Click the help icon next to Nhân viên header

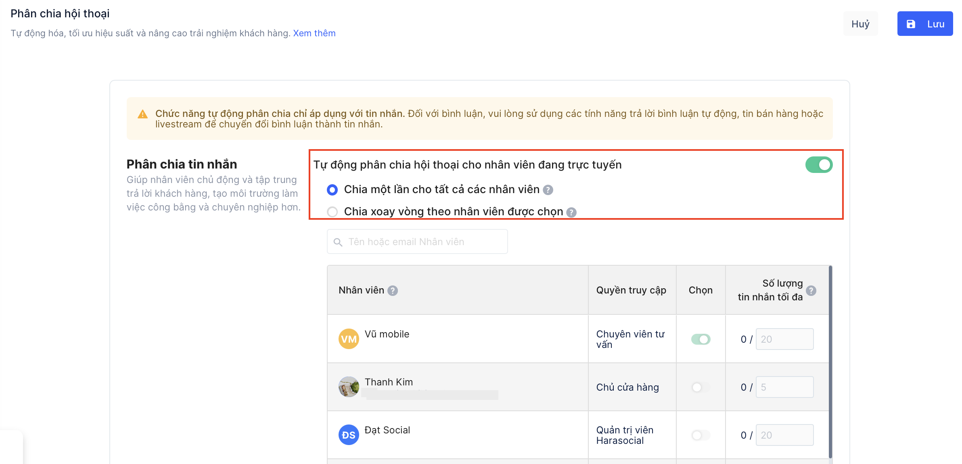(392, 291)
